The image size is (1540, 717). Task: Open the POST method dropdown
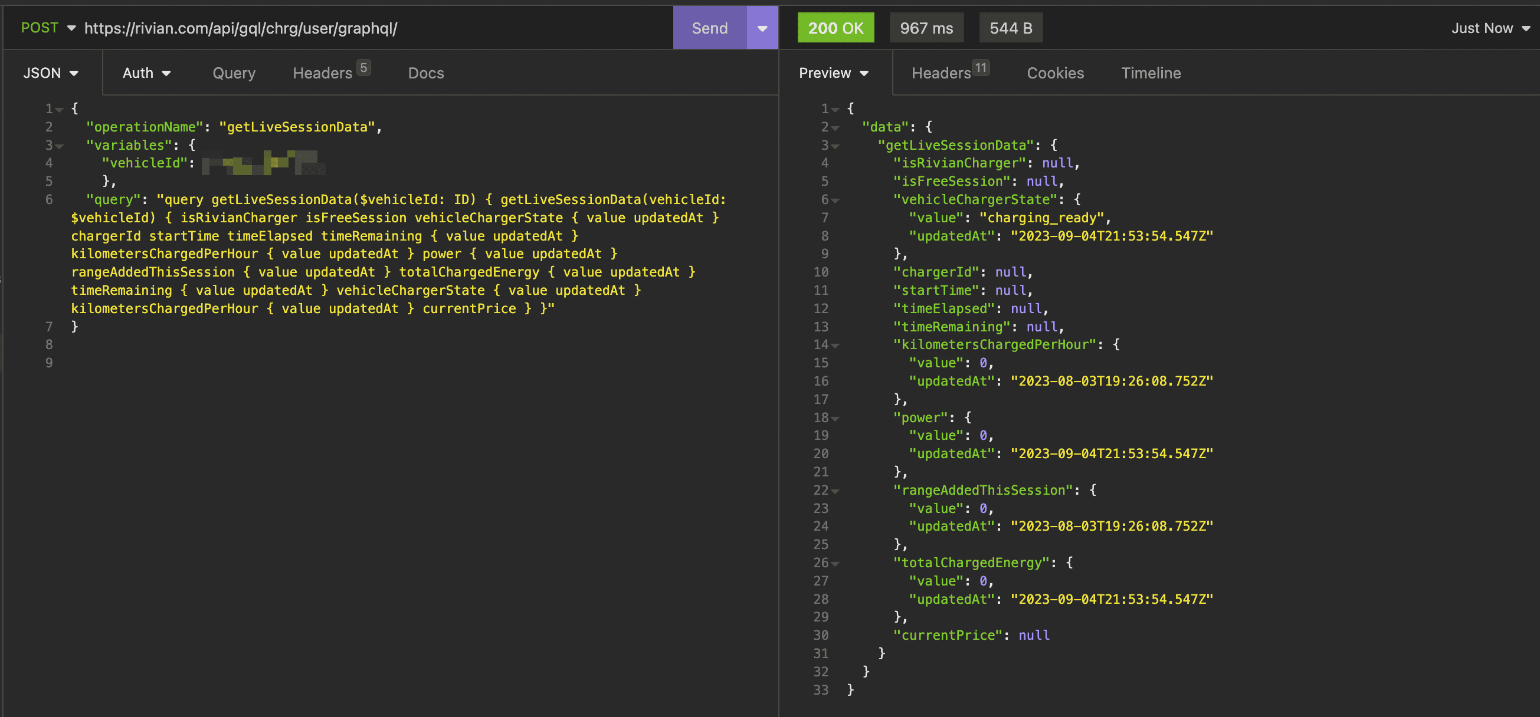click(48, 28)
